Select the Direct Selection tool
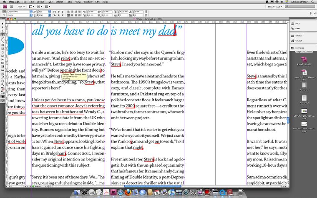317x198 pixels. point(3,27)
